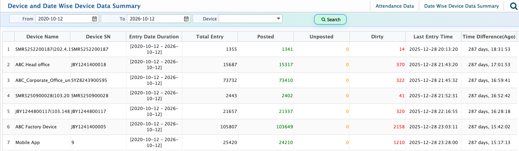Click posted value 2402

287,96
